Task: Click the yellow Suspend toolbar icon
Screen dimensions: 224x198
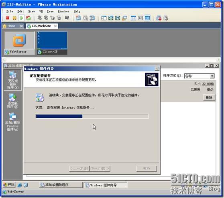Action: click(14, 18)
